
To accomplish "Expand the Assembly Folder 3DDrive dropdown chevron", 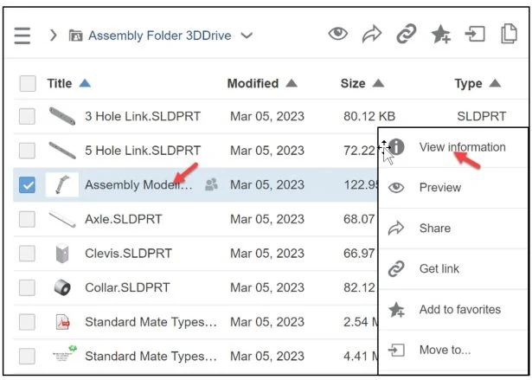I will pyautogui.click(x=247, y=35).
